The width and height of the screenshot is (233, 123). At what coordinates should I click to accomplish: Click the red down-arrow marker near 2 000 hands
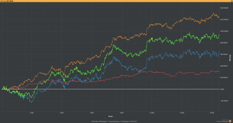pos(31,98)
